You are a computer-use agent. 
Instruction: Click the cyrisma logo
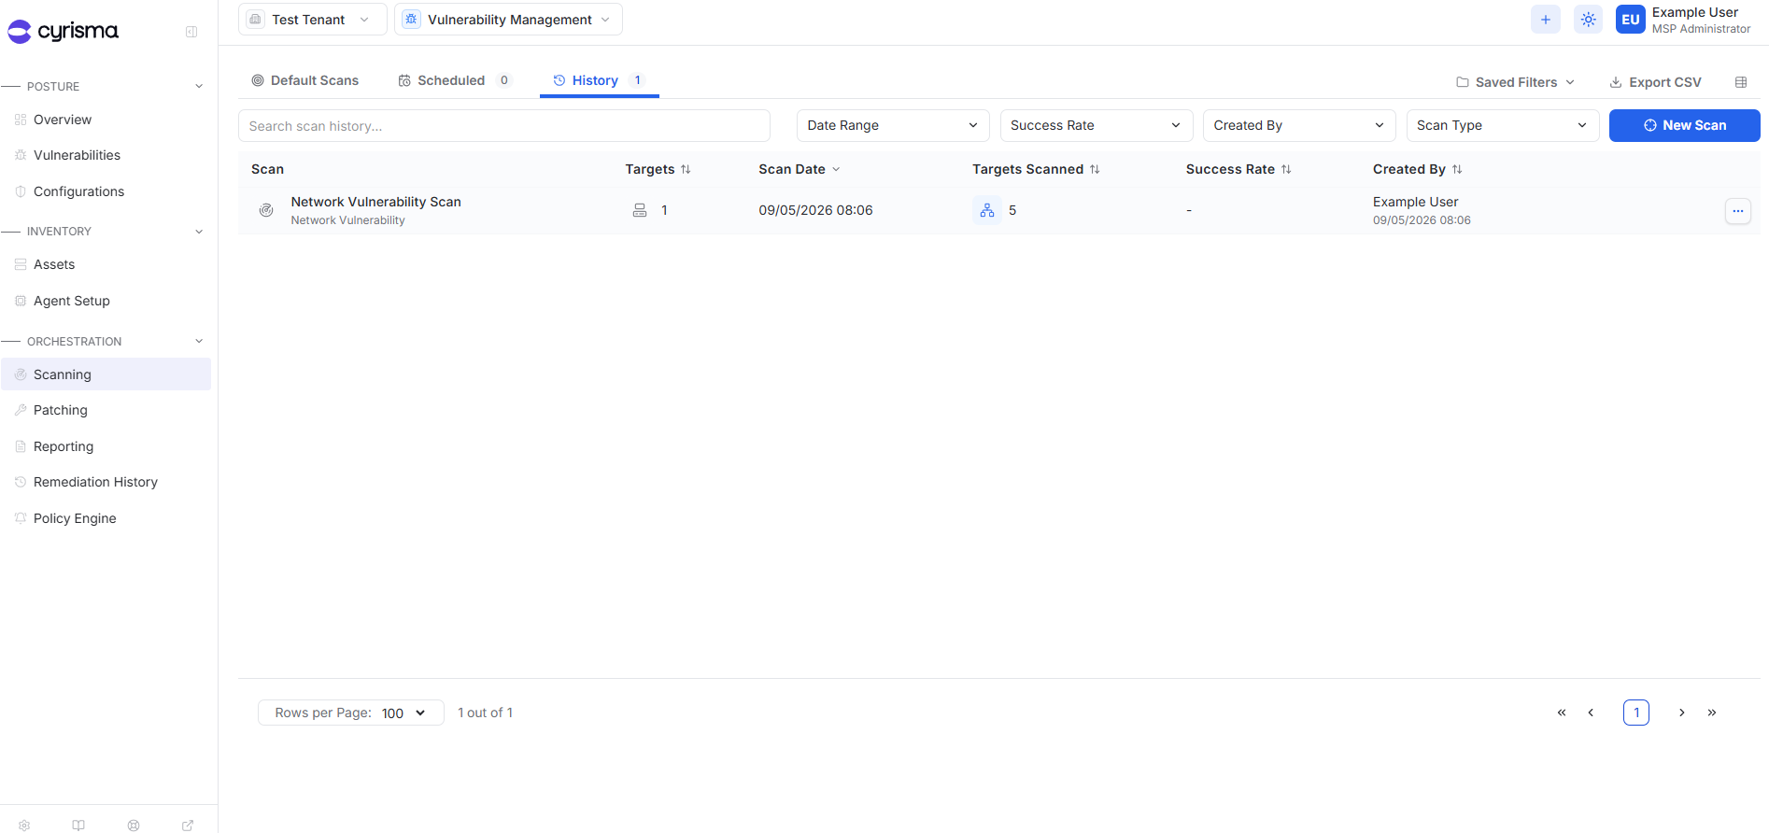(x=63, y=32)
